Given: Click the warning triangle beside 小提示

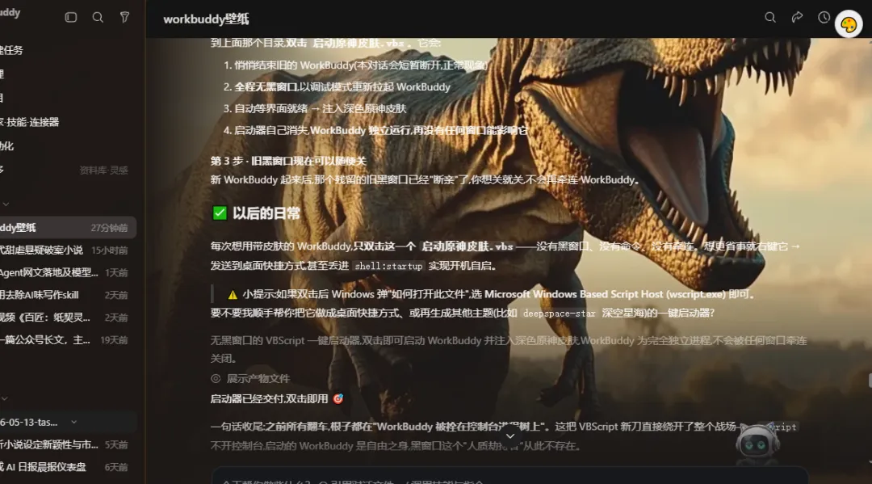Looking at the screenshot, I should (233, 294).
